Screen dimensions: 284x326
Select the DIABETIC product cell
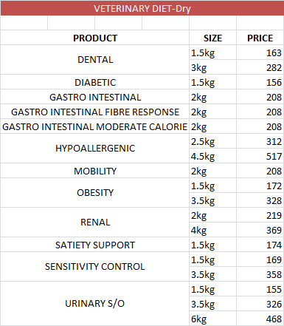coord(95,82)
